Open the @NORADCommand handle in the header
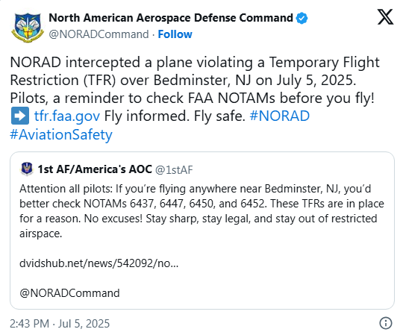The width and height of the screenshot is (403, 335). (99, 34)
